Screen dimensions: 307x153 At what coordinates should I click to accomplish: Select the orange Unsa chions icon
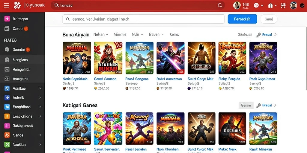7,116
